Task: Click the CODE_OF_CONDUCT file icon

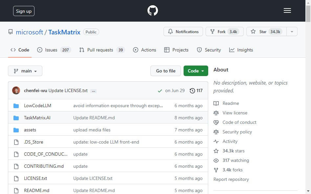Action: click(x=16, y=154)
